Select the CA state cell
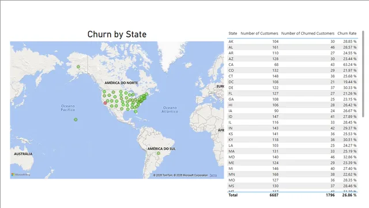The width and height of the screenshot is (369, 208). (231, 64)
